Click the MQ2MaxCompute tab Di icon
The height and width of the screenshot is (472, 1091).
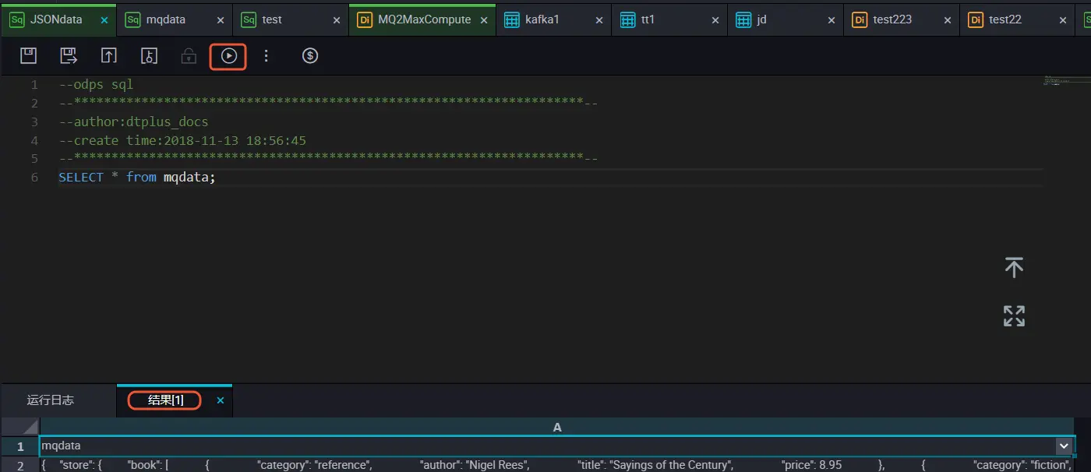click(365, 20)
